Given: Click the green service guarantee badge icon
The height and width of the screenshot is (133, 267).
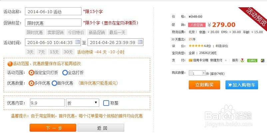Looking at the screenshot, I should (252, 61).
